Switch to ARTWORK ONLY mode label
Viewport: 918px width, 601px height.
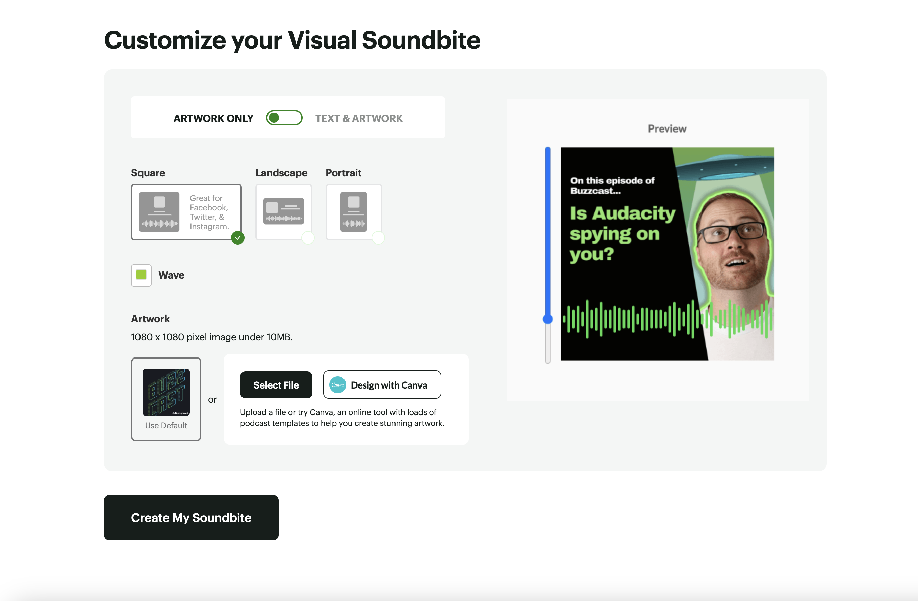point(213,118)
